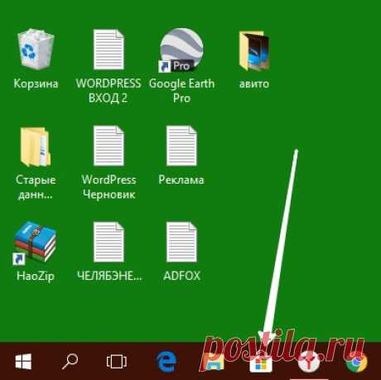
Task: Launch Google Chrome from taskbar
Action: (357, 362)
